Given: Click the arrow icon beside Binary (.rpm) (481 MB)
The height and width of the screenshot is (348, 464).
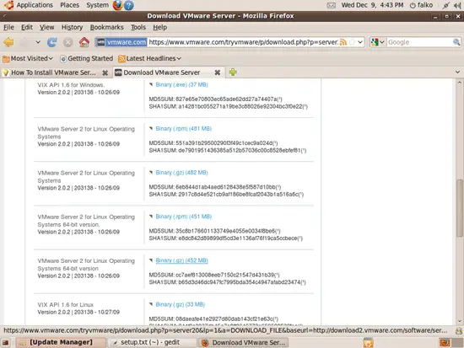Looking at the screenshot, I should [151, 128].
